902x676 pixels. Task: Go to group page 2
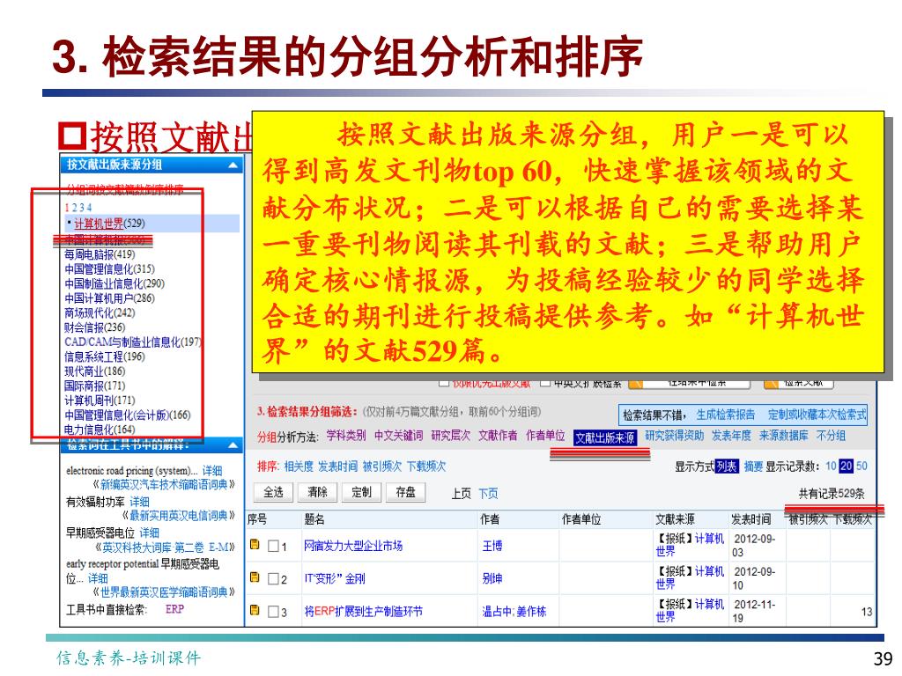74,208
